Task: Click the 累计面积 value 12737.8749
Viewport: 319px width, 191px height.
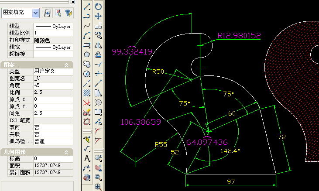Action: [x=53, y=173]
